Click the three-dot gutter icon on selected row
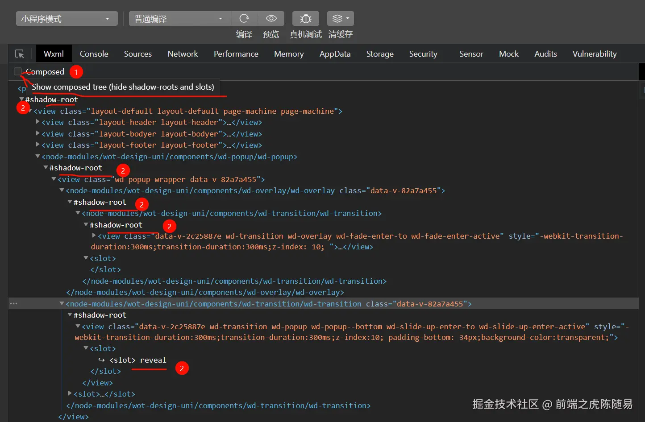This screenshot has height=422, width=645. [x=14, y=304]
